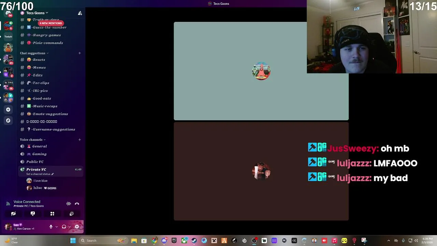The height and width of the screenshot is (246, 437).
Task: Open server folder with 41 badge
Action: pos(8,59)
